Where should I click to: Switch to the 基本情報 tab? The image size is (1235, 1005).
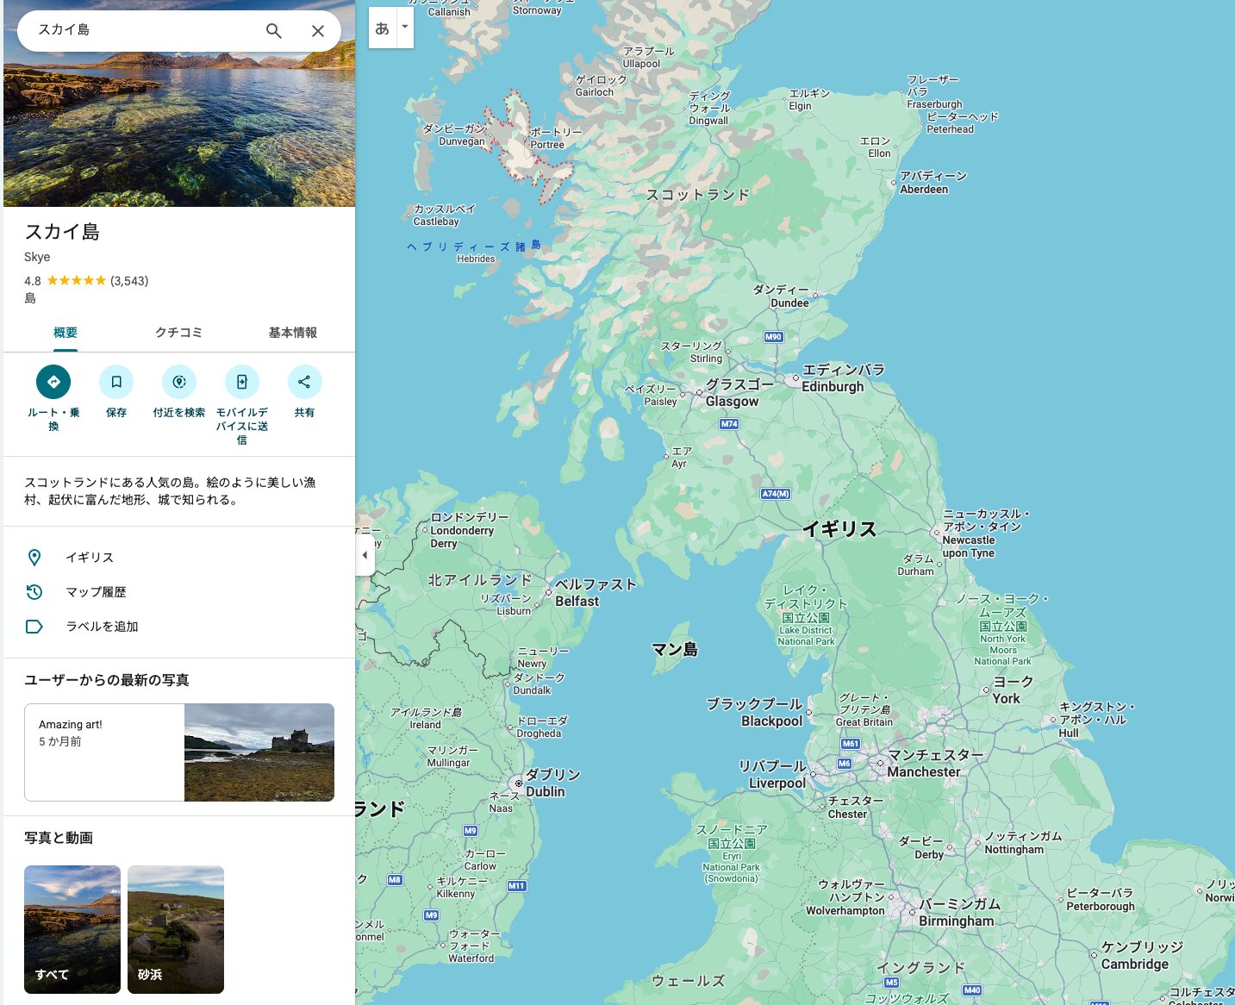[292, 333]
